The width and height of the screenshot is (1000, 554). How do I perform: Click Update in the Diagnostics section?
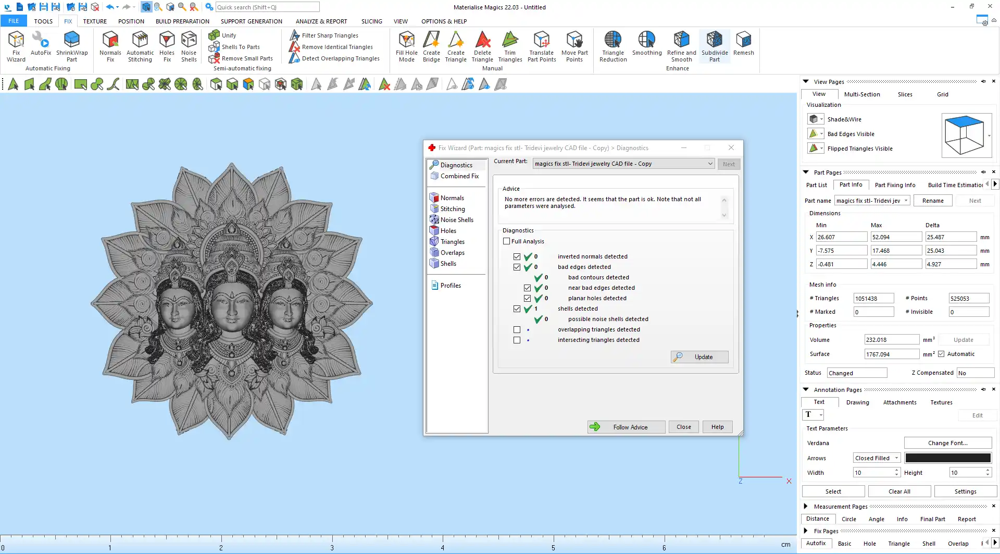[699, 357]
